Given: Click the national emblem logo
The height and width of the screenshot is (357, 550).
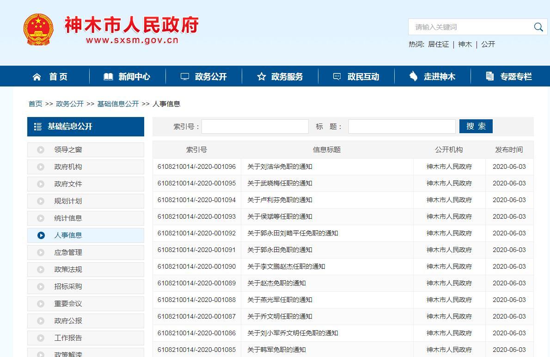Looking at the screenshot, I should point(38,30).
